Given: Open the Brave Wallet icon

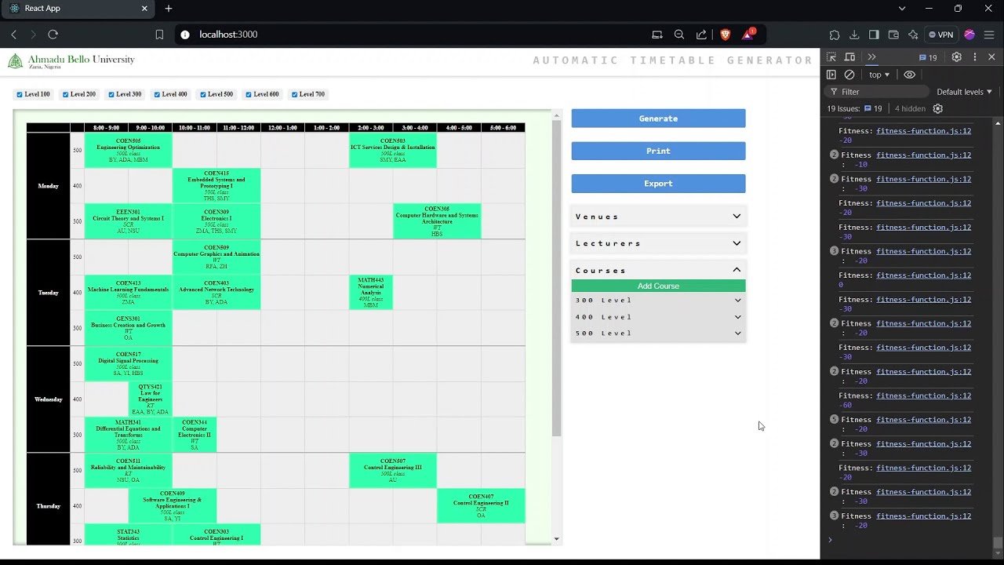Looking at the screenshot, I should [893, 35].
